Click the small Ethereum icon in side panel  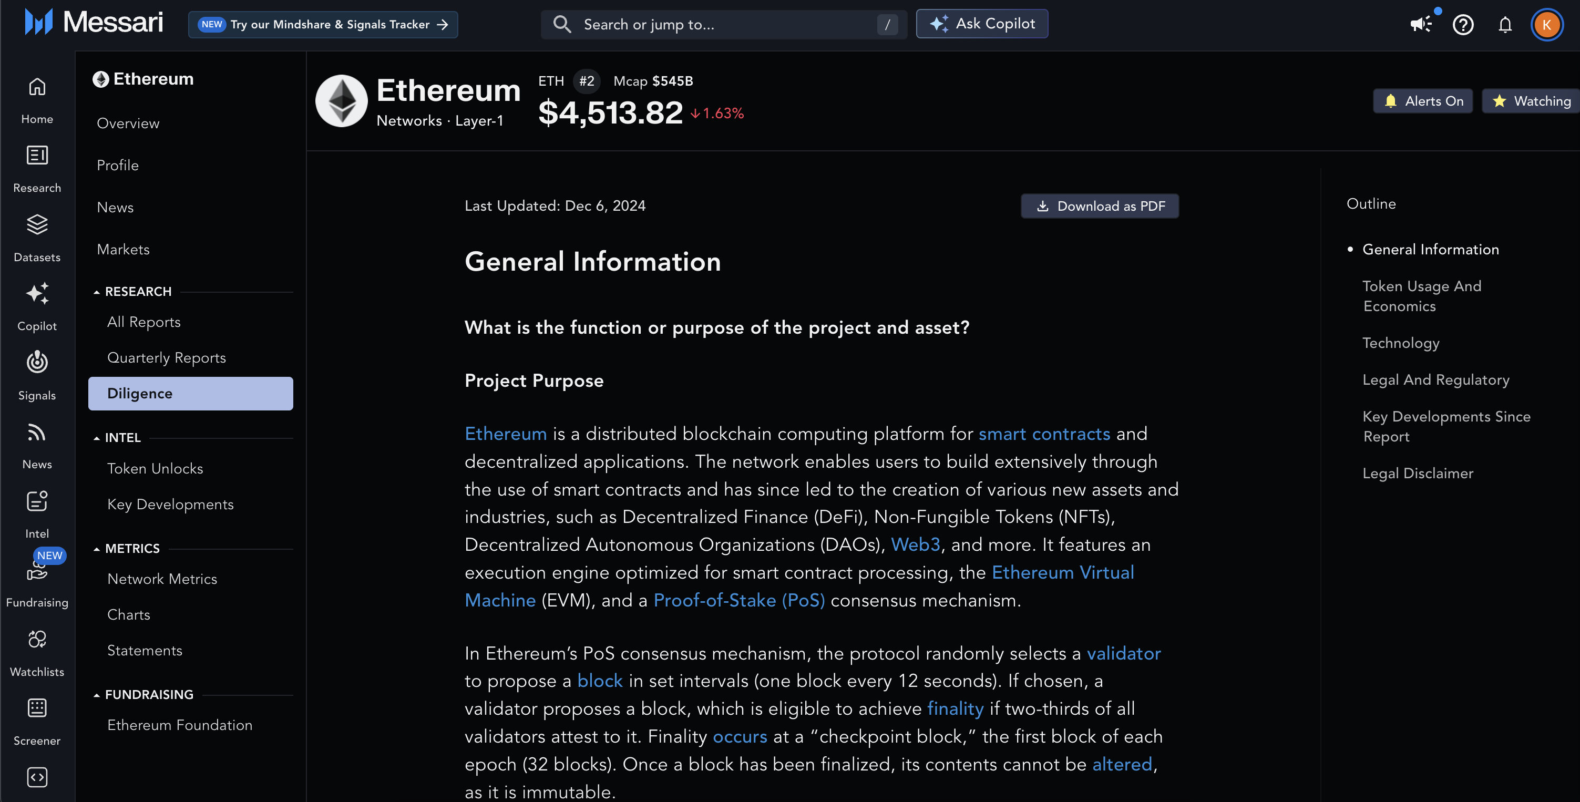[100, 79]
